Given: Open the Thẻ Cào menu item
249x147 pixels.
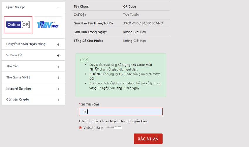Looking at the screenshot, I should (12, 66).
